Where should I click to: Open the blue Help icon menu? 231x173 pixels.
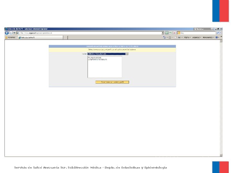point(217,37)
